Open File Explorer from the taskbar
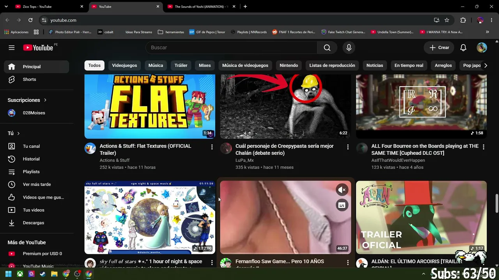The image size is (499, 280). point(54,274)
